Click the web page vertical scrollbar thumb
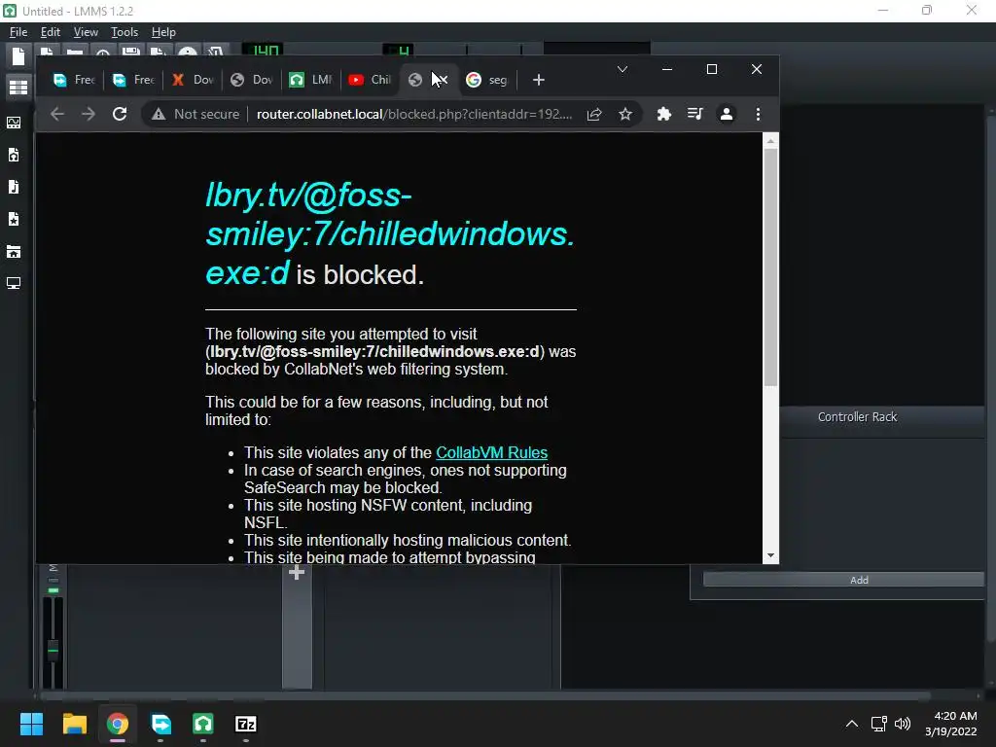The image size is (996, 747). point(770,267)
